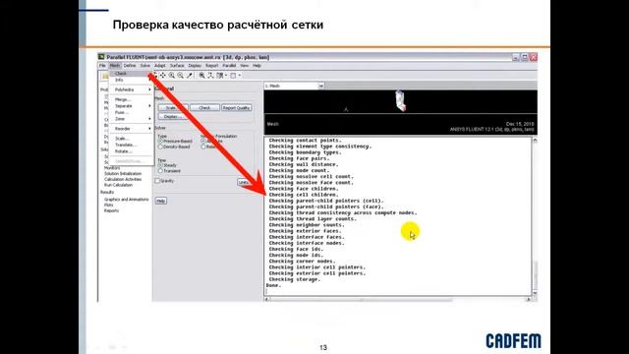This screenshot has width=629, height=354.
Task: Select the probe eyedropper tool
Action: pos(190,75)
